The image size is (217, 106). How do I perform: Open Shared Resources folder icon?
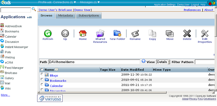pyautogui.click(x=100, y=34)
